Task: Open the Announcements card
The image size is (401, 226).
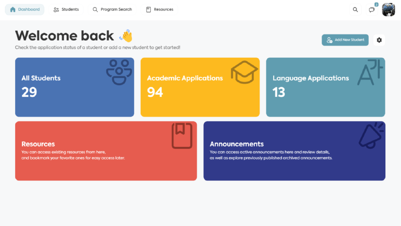Action: [x=294, y=151]
